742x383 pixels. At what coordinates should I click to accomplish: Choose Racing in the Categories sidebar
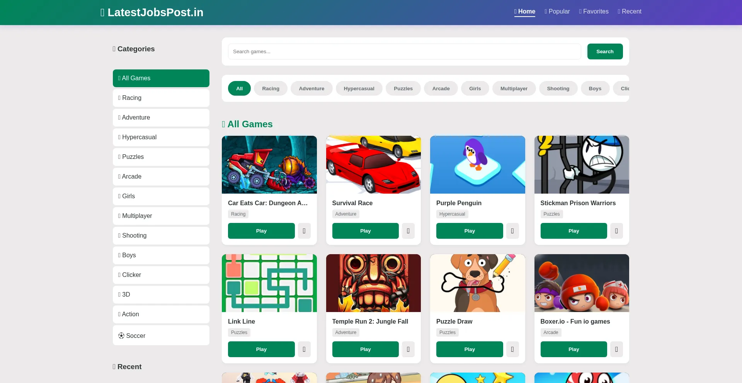(161, 98)
